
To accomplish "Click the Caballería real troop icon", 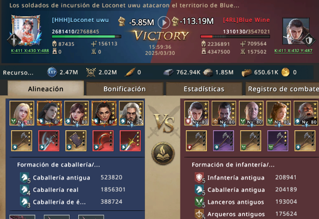I will [25, 190].
